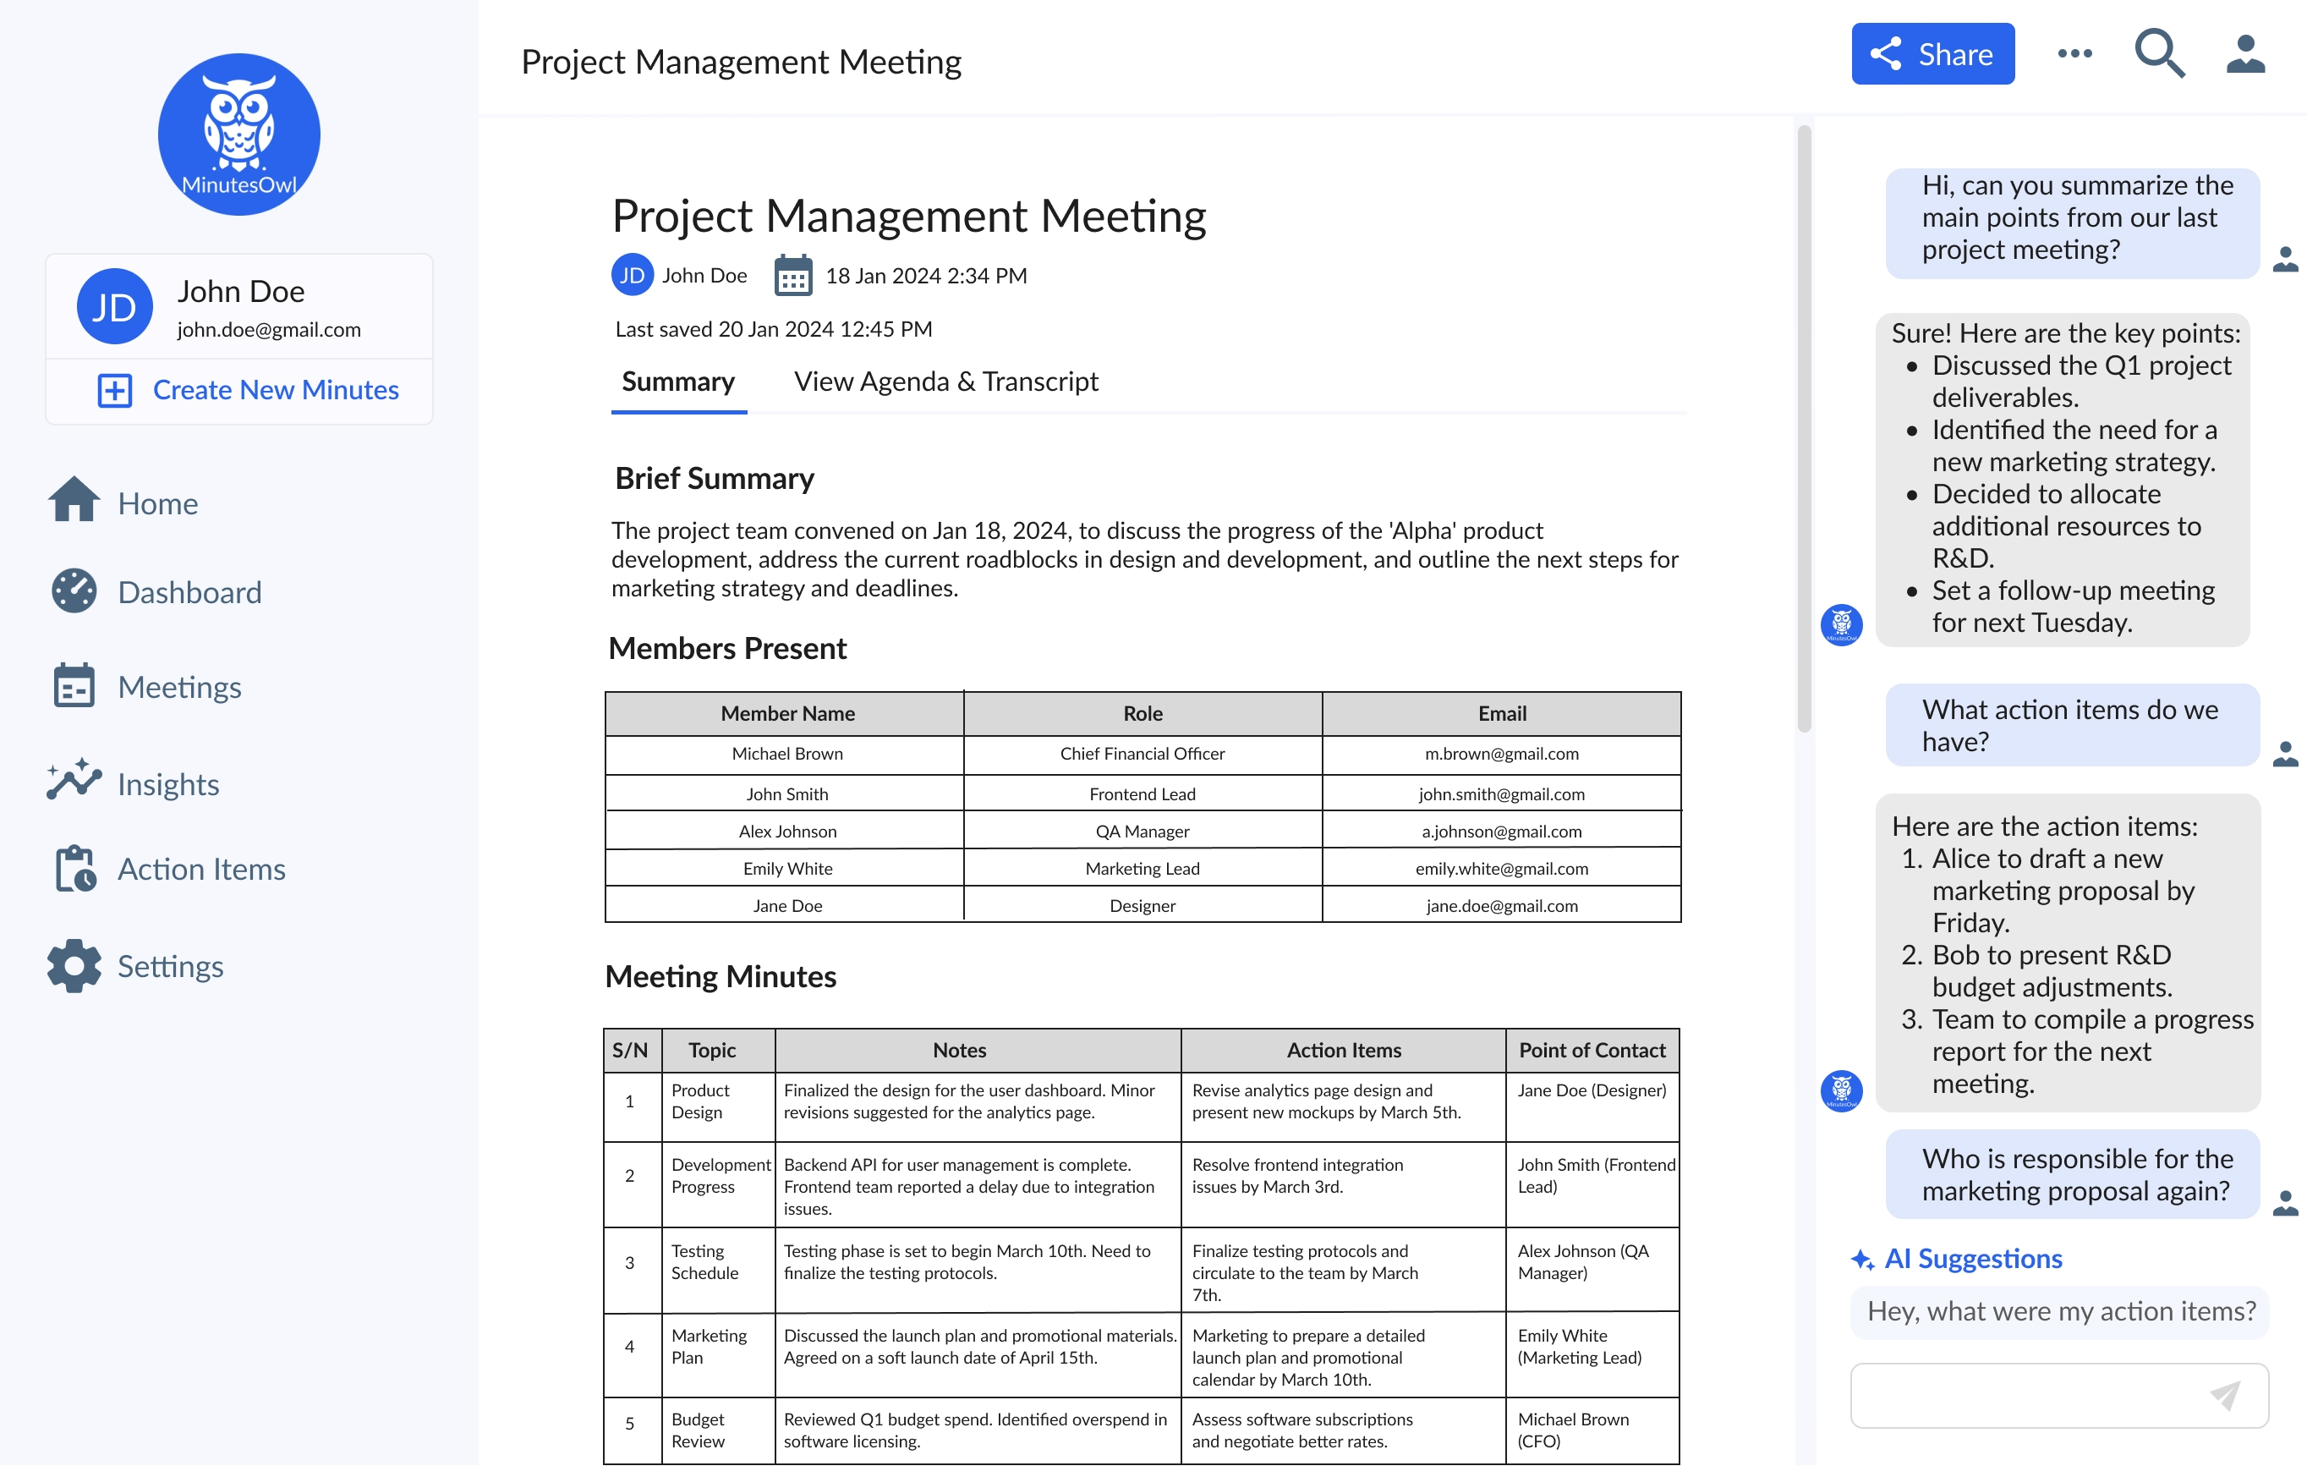The width and height of the screenshot is (2307, 1466).
Task: Open the Dashboard gauge icon
Action: click(74, 591)
